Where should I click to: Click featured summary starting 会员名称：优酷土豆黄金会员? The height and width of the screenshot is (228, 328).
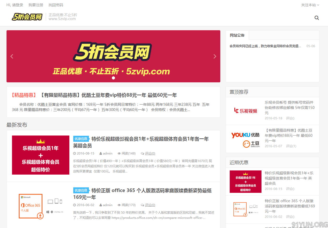111,107
